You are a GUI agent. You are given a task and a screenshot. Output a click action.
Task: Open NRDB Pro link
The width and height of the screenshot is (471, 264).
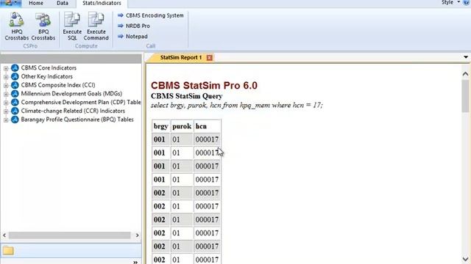click(x=134, y=26)
